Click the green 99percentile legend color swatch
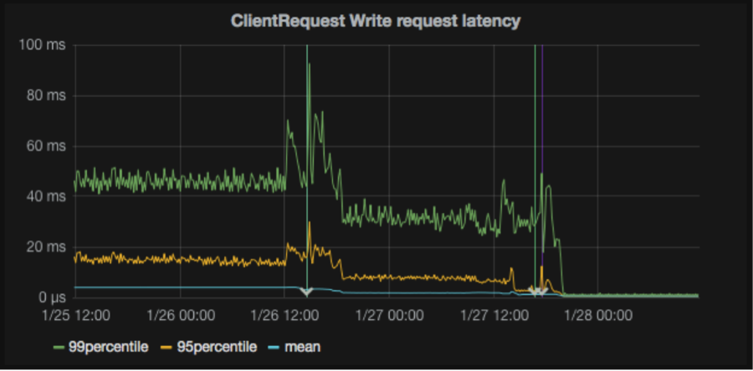Screen dimensions: 753x371 pyautogui.click(x=59, y=347)
